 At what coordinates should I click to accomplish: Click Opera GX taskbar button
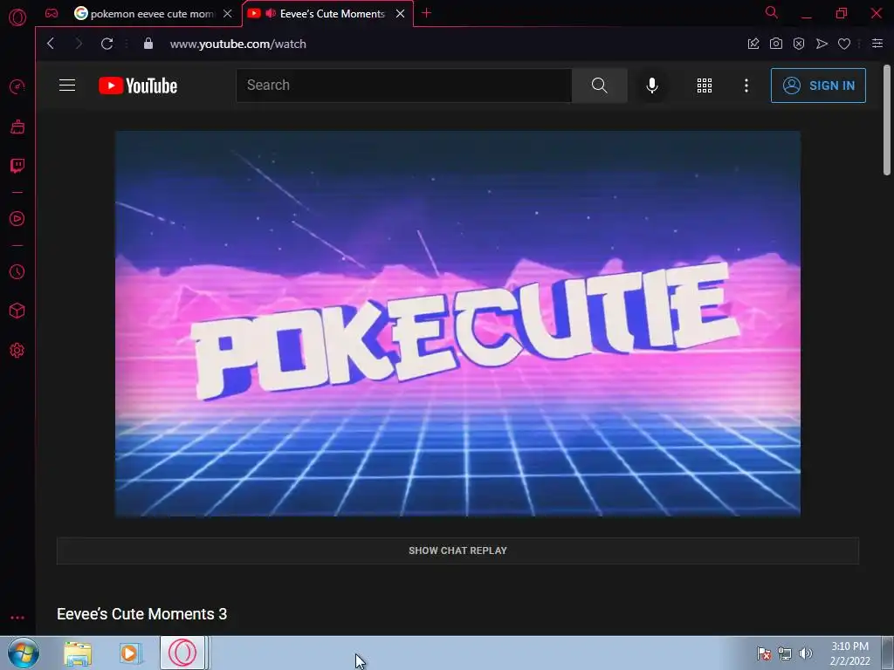click(x=182, y=653)
